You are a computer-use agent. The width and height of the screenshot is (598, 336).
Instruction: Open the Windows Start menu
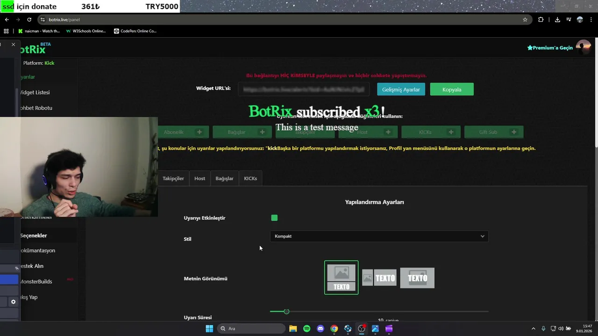tap(209, 329)
